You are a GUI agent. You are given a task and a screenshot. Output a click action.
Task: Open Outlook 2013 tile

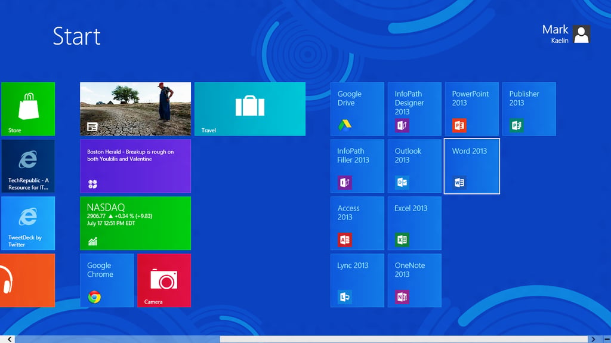(415, 166)
